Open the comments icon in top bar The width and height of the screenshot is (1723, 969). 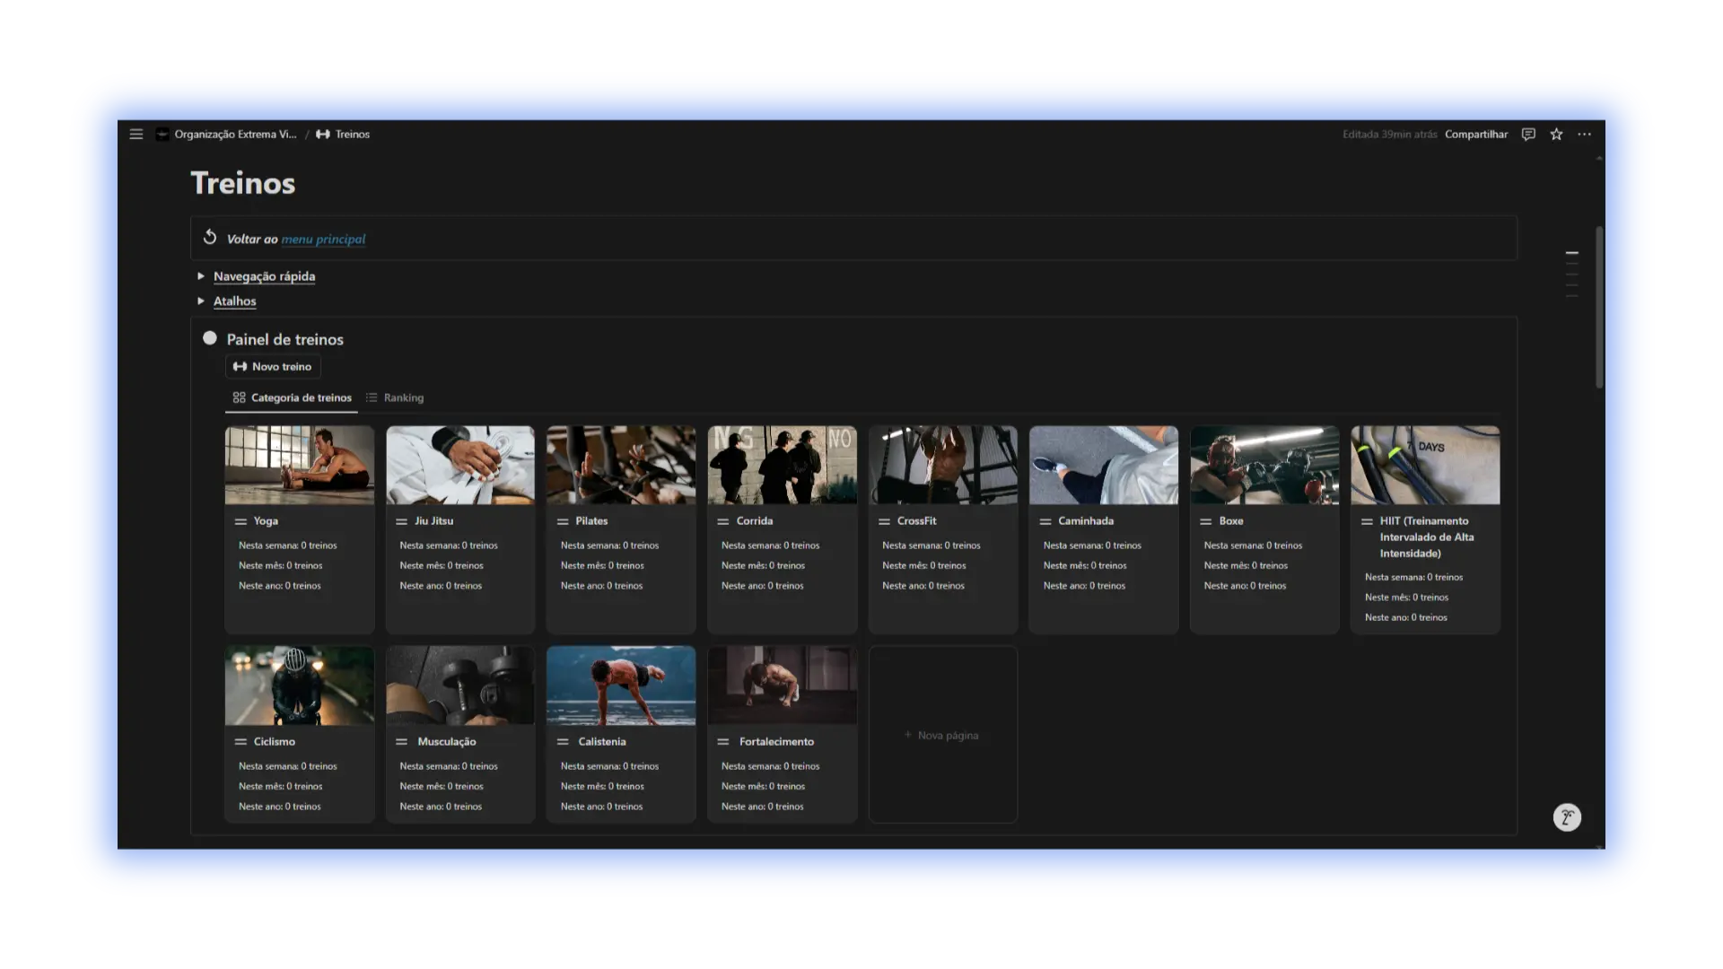pos(1528,135)
